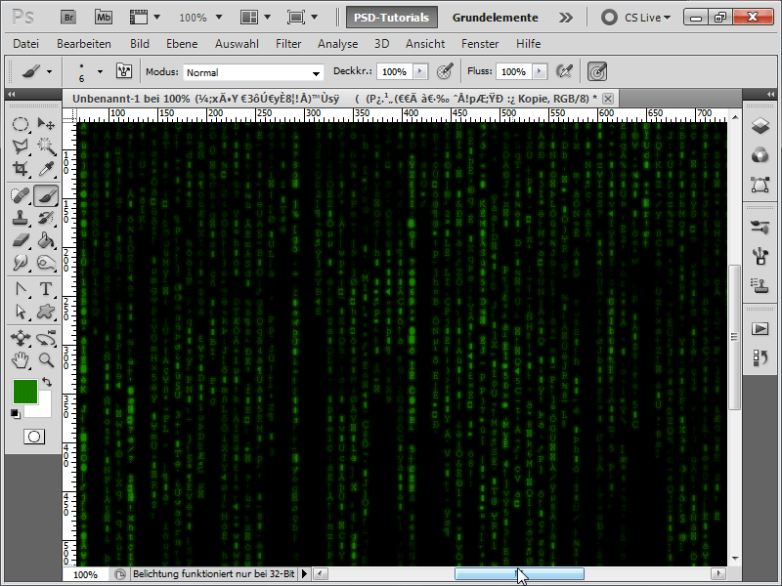This screenshot has height=586, width=782.
Task: Select the 3D Object Rotate tool
Action: click(x=20, y=338)
